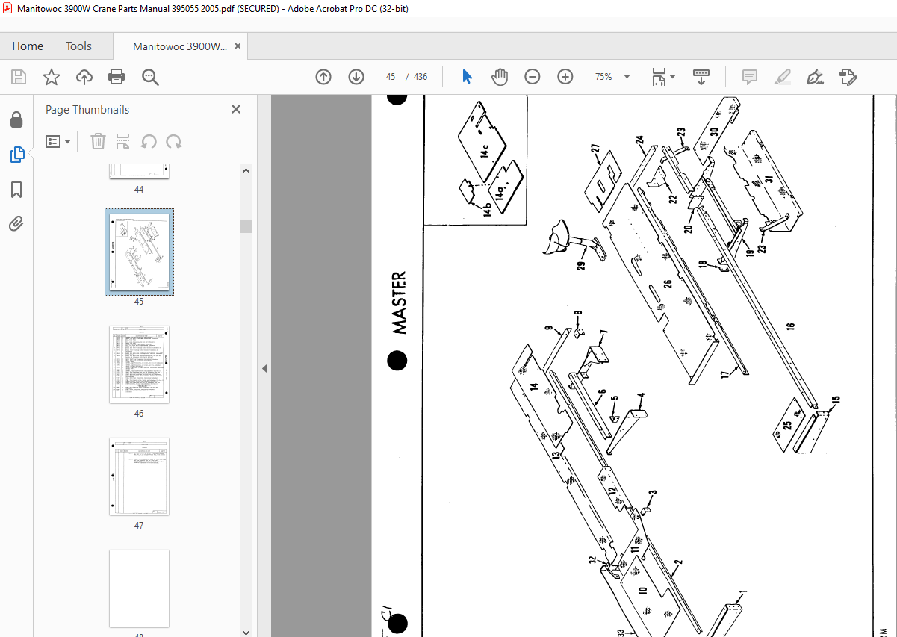Open the Bookmarks panel
Image resolution: width=897 pixels, height=637 pixels.
16,190
